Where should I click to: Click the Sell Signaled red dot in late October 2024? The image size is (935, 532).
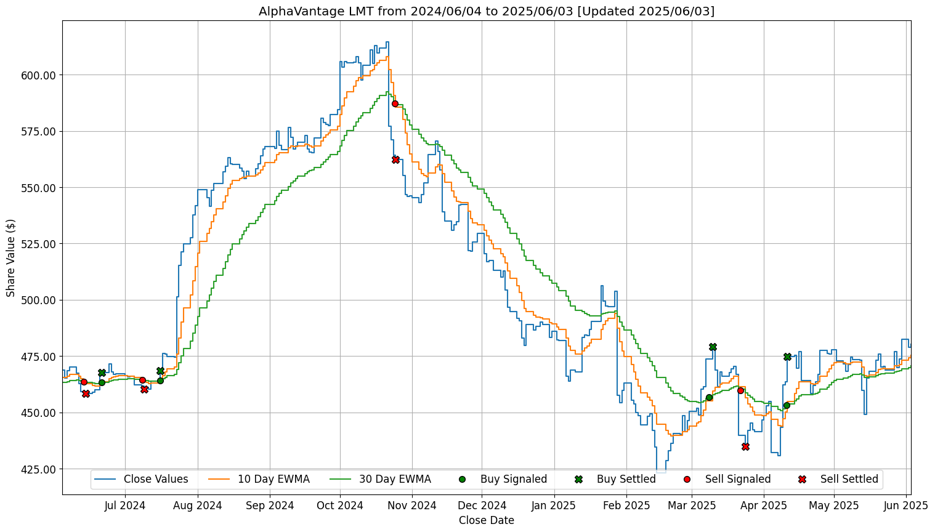point(395,103)
